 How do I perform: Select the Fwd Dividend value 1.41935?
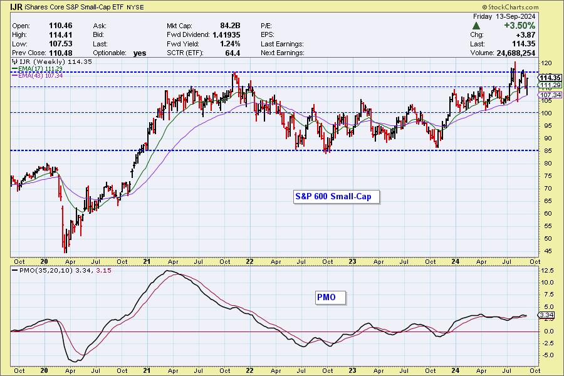pyautogui.click(x=226, y=35)
